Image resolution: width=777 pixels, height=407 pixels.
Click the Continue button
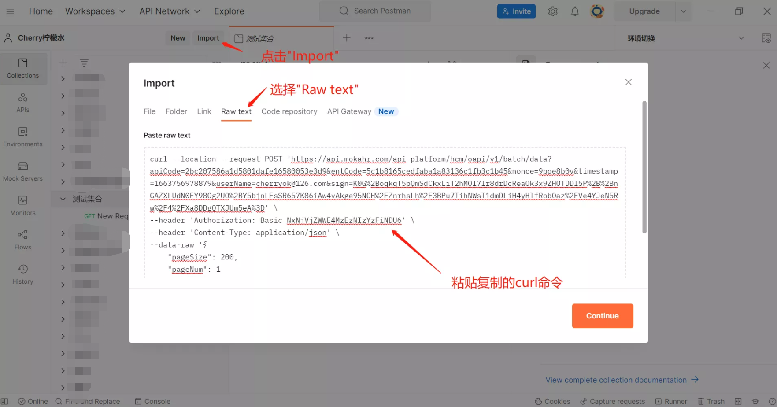(x=603, y=316)
